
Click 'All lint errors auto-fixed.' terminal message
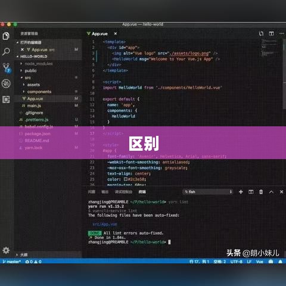133,233
